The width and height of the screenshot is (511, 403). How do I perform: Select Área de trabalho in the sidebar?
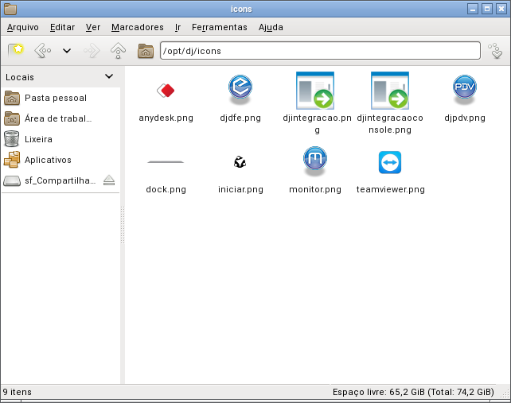click(x=60, y=118)
